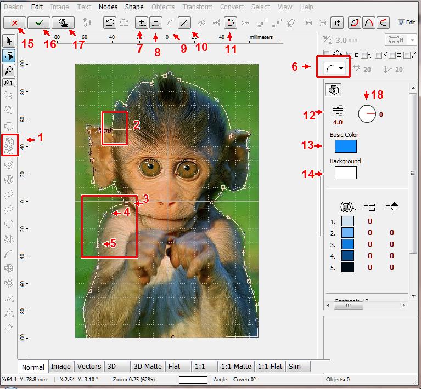The height and width of the screenshot is (389, 421).
Task: Click the angle dial control
Action: (367, 114)
